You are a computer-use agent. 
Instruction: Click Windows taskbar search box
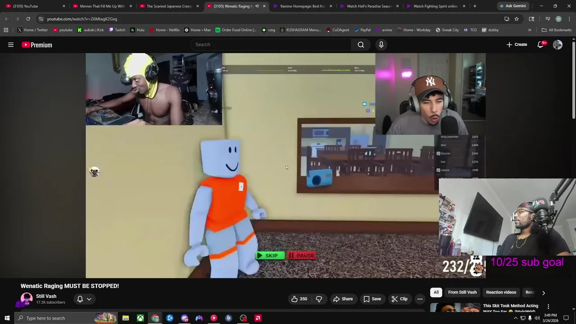[66, 318]
